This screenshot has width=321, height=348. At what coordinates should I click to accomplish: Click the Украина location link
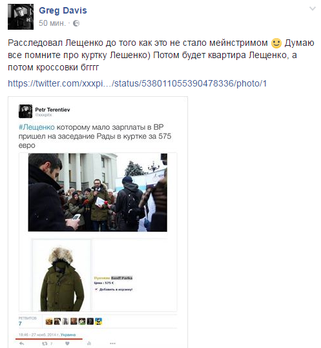(x=68, y=334)
